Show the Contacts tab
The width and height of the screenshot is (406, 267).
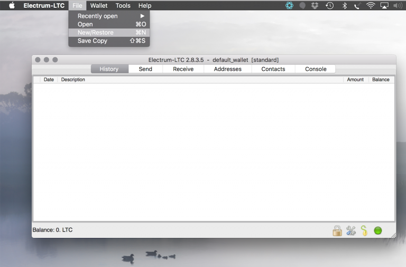pos(273,69)
